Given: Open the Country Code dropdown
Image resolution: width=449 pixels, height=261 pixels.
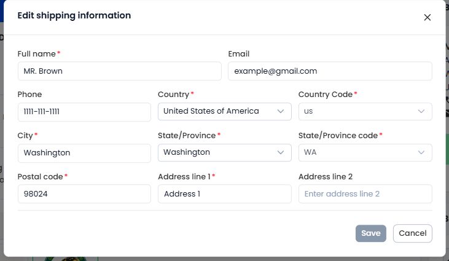Looking at the screenshot, I should (x=365, y=111).
